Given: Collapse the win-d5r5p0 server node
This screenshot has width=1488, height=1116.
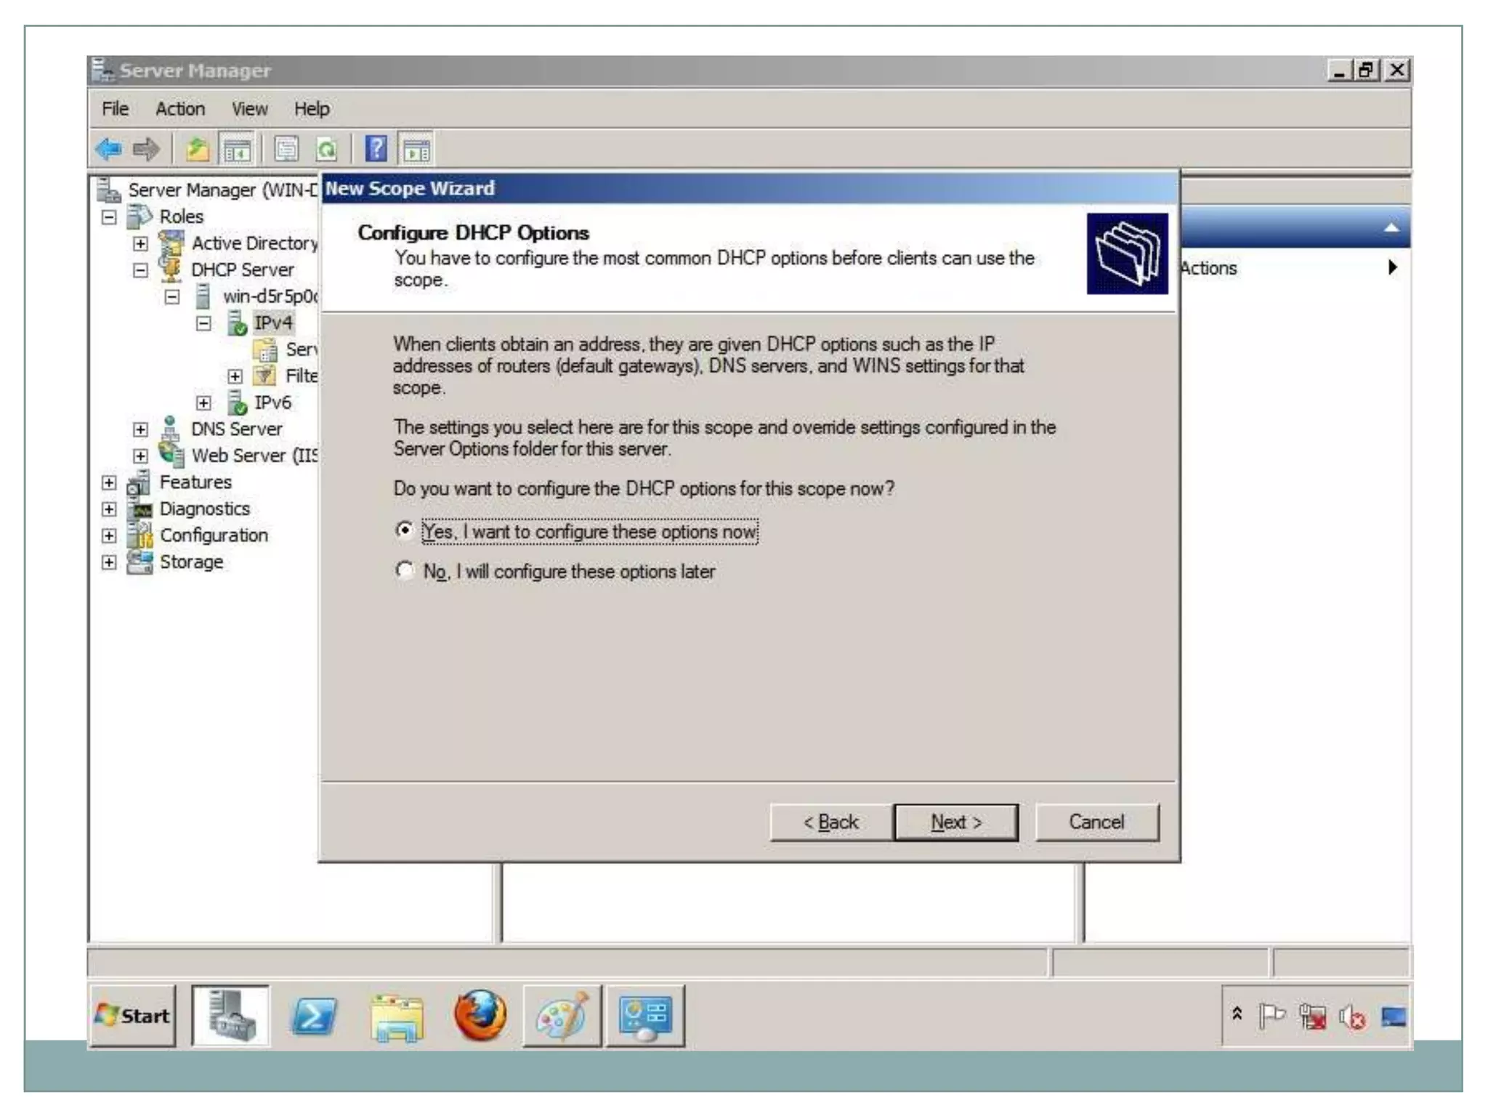Looking at the screenshot, I should point(172,296).
